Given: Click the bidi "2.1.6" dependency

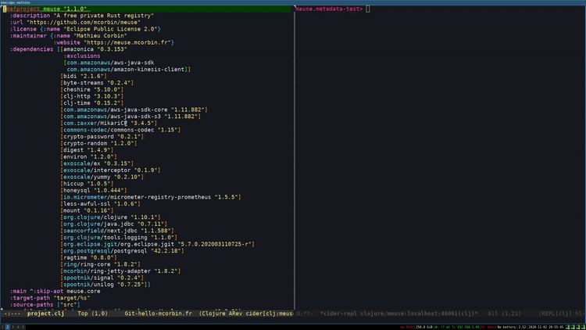Looking at the screenshot, I should coord(84,77).
